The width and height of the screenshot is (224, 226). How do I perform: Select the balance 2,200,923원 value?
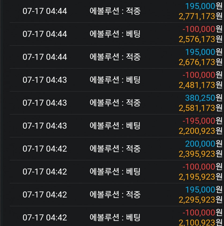point(200,131)
